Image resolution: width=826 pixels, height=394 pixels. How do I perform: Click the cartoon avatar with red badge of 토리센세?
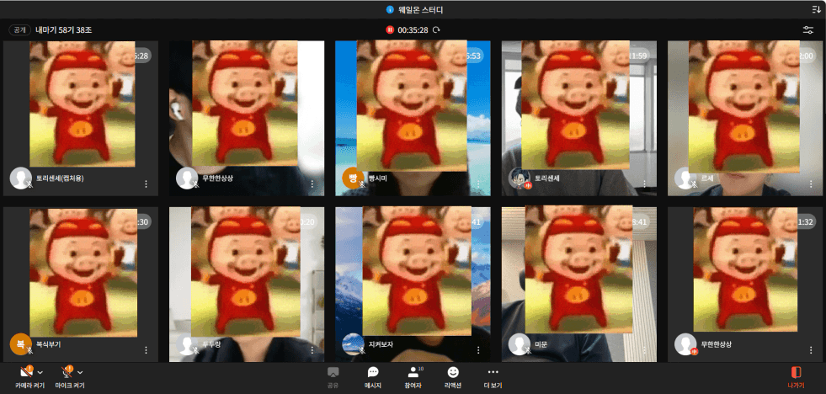pos(519,178)
